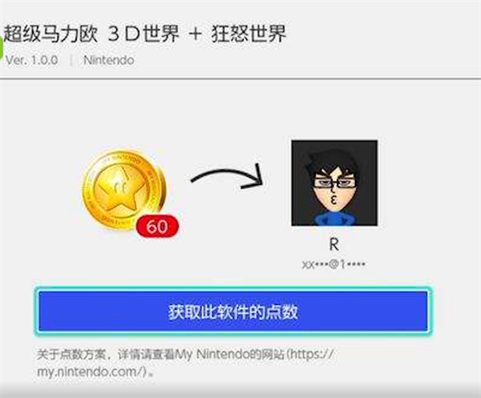Click the divider line below the header
Image resolution: width=481 pixels, height=398 pixels.
(x=240, y=79)
